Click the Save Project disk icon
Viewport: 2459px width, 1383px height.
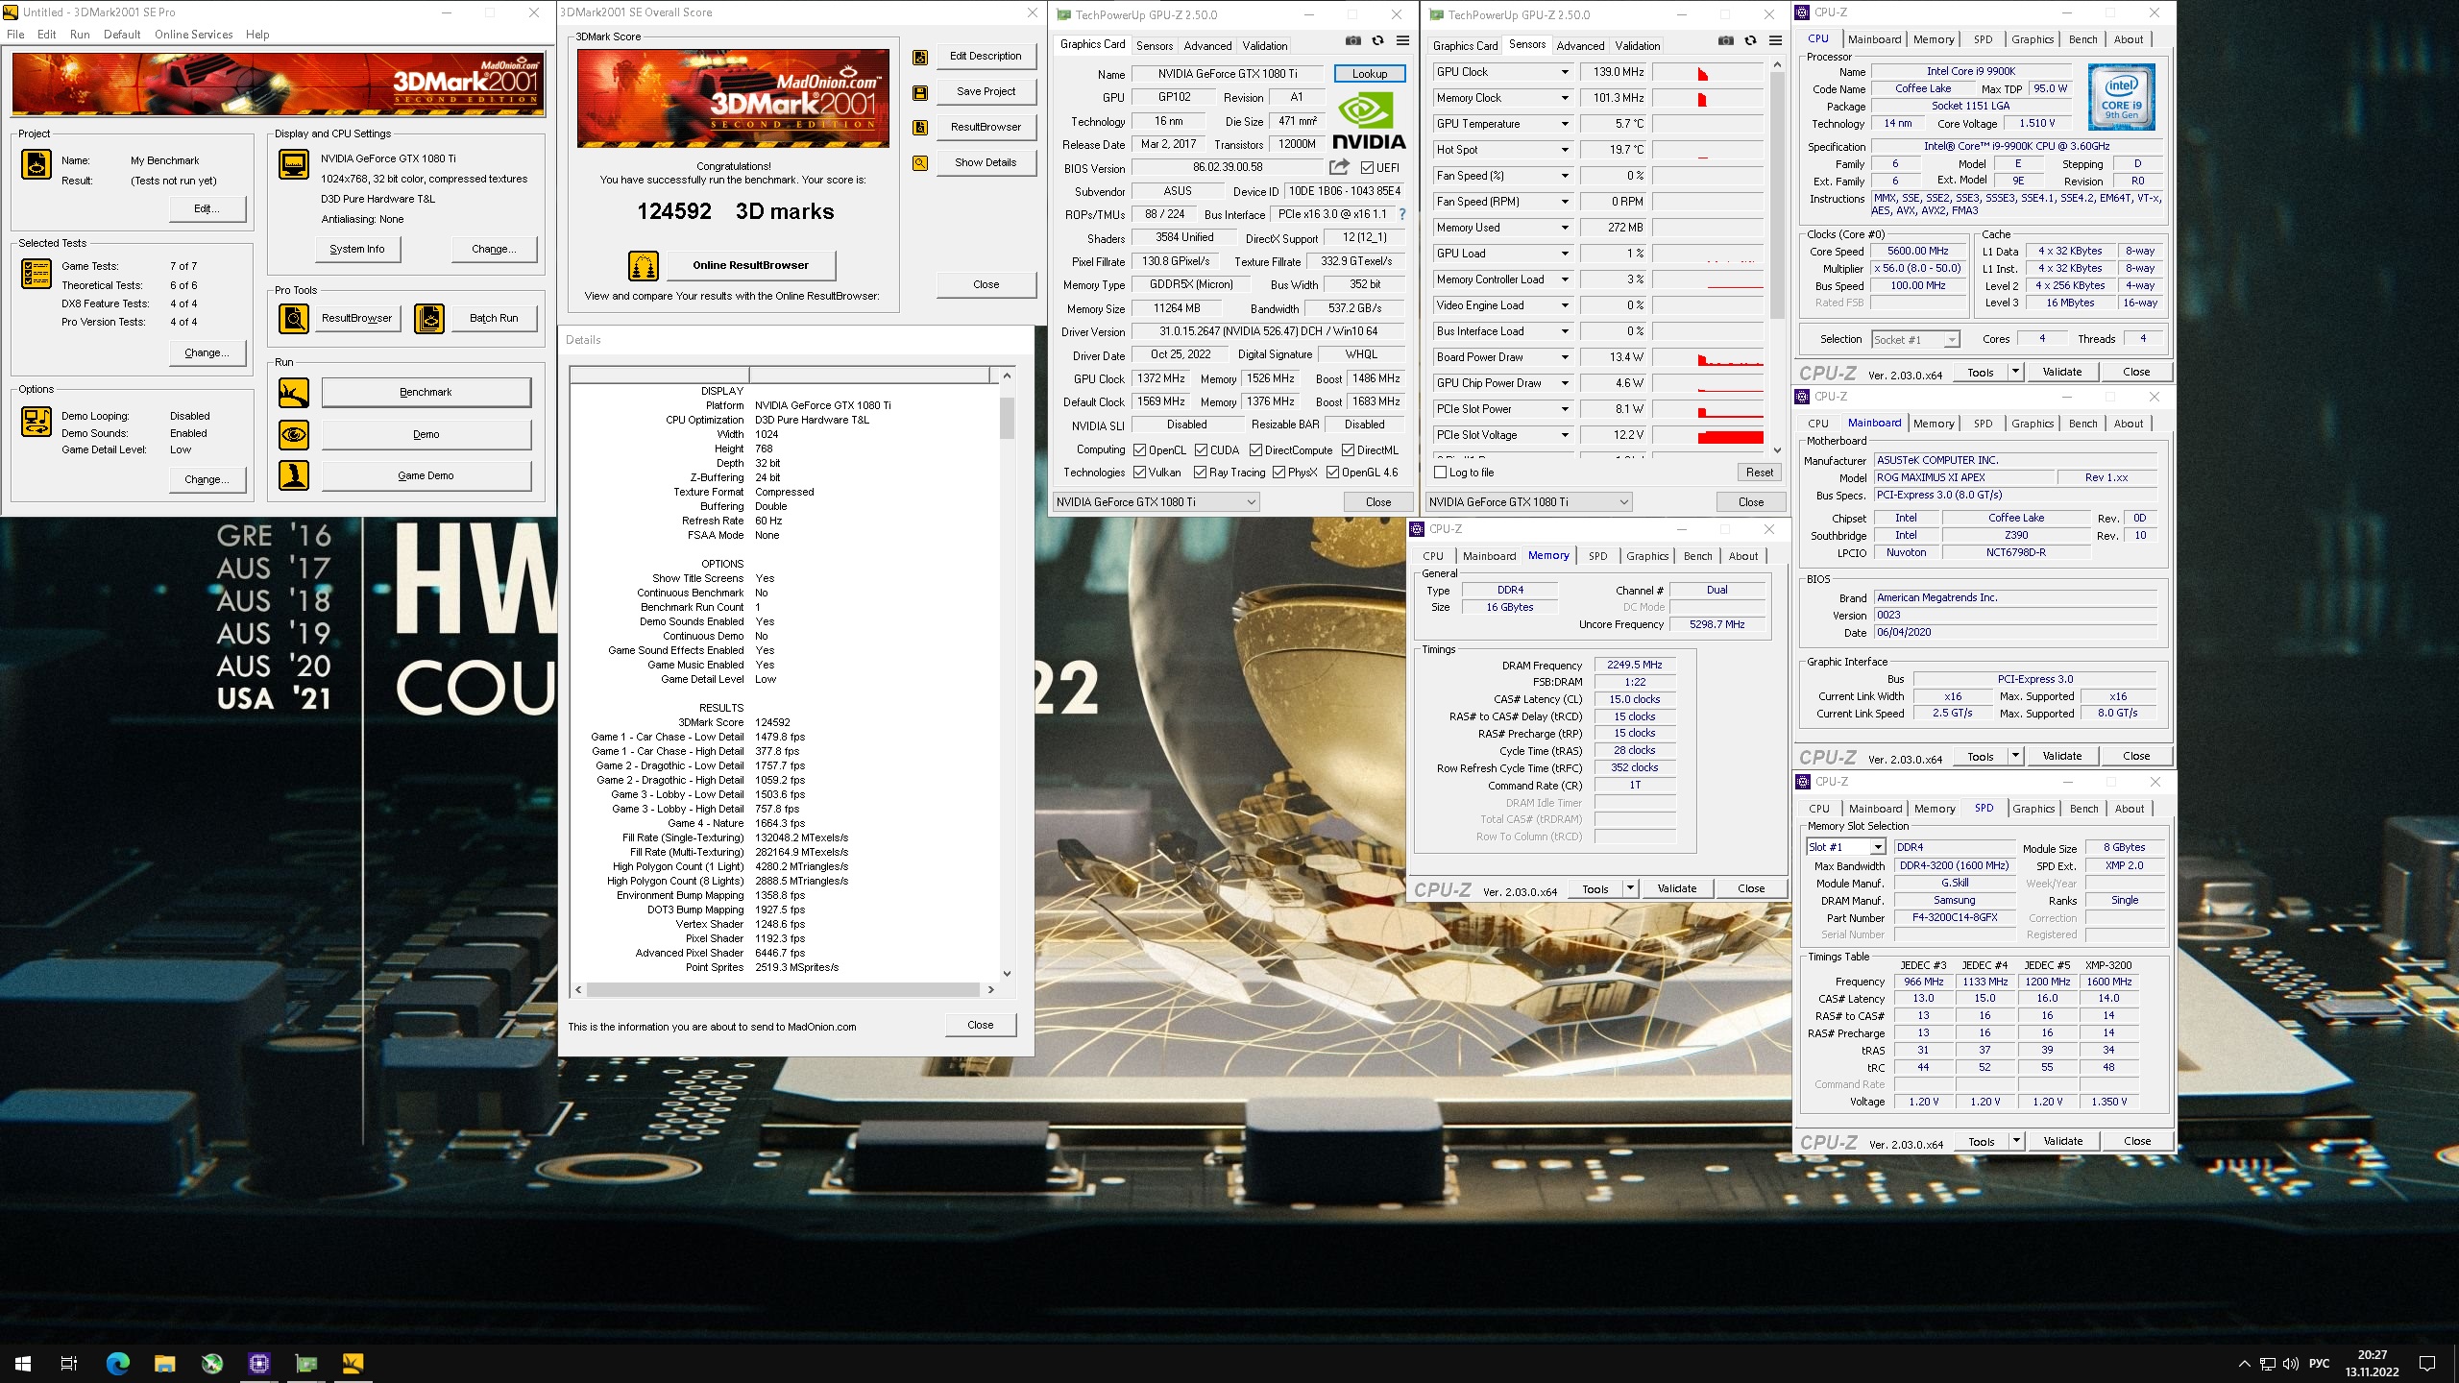coord(920,92)
